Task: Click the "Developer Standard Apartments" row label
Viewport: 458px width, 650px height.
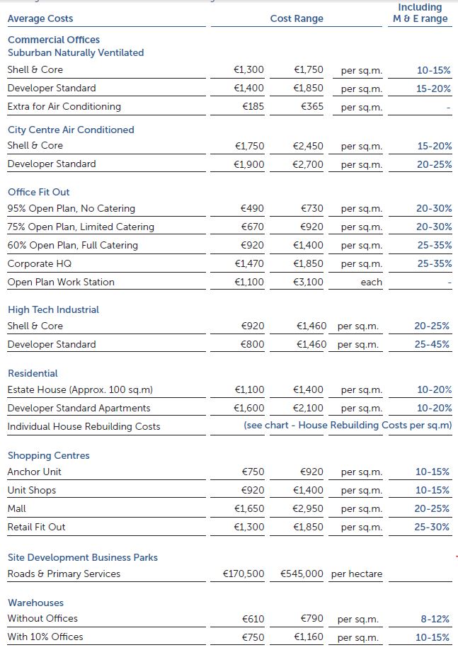Action: [79, 408]
